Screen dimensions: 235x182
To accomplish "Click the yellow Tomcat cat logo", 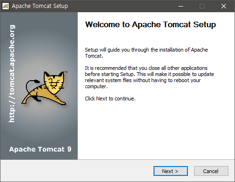I will pos(44,88).
